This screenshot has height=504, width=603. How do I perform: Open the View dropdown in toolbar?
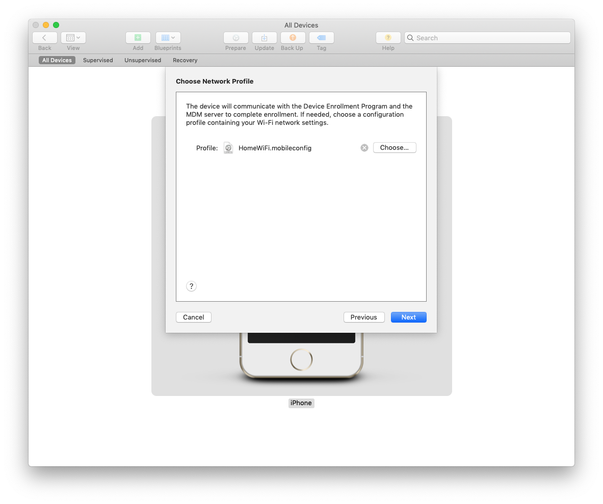tap(73, 38)
